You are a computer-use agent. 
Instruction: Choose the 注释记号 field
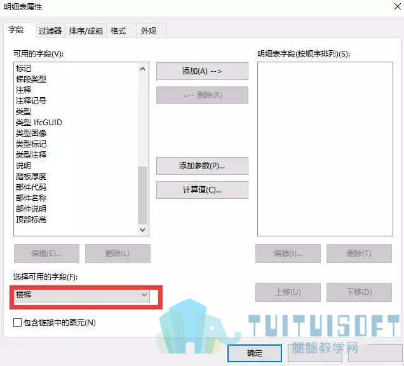point(31,101)
